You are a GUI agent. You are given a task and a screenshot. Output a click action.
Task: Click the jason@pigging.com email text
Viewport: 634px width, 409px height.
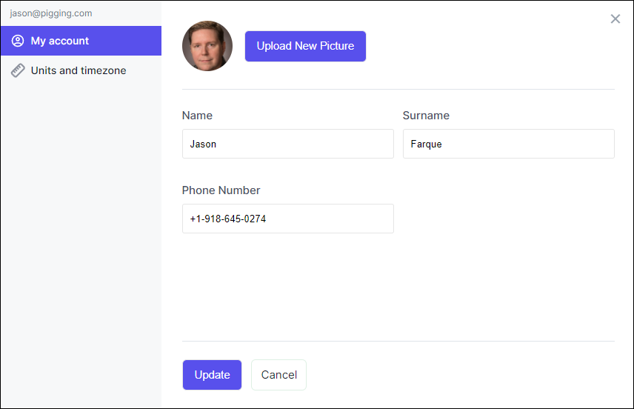51,13
